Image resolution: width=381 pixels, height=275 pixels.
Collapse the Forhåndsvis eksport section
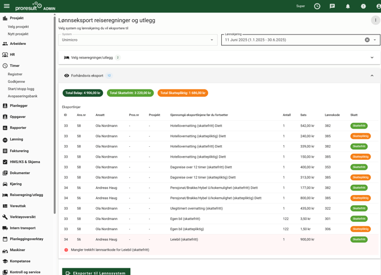coord(372,75)
